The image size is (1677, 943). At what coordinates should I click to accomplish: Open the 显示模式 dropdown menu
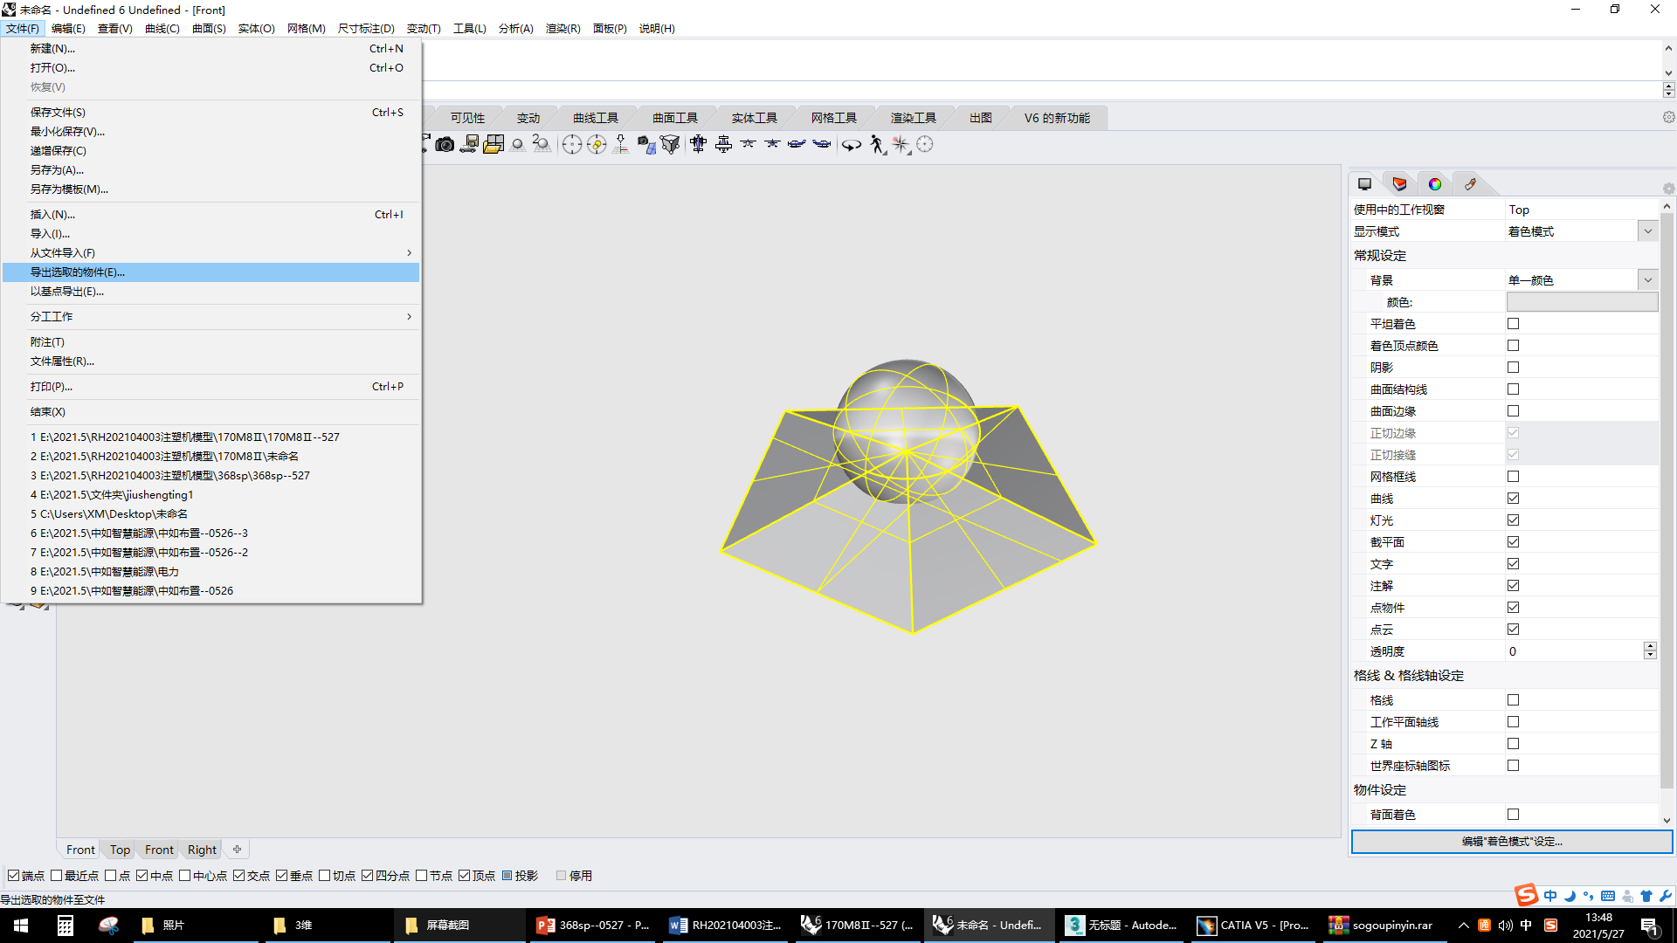tap(1648, 231)
